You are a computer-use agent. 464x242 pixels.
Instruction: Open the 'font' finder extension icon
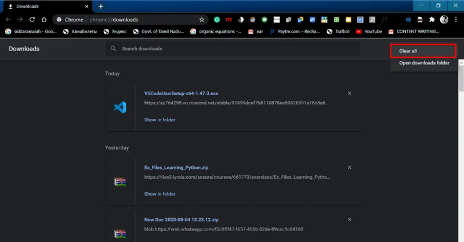(277, 20)
